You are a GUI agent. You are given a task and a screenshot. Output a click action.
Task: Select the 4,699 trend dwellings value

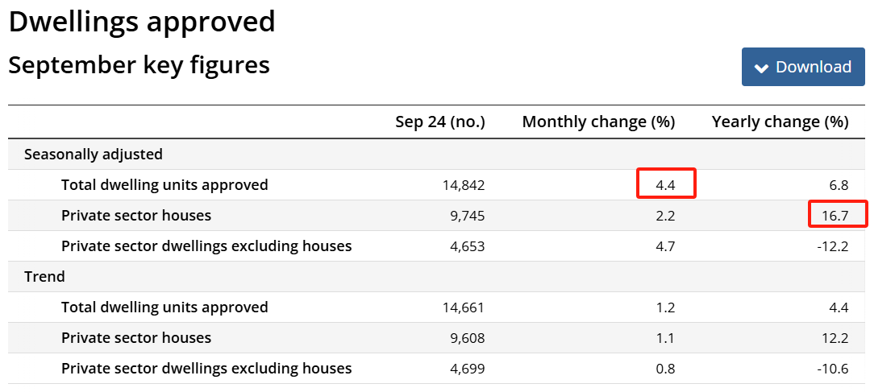coord(468,369)
